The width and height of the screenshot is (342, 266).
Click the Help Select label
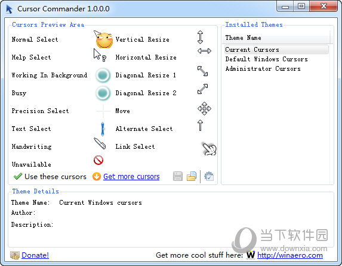pyautogui.click(x=31, y=57)
